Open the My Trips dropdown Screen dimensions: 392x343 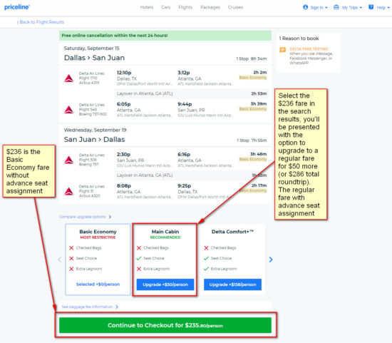(348, 7)
